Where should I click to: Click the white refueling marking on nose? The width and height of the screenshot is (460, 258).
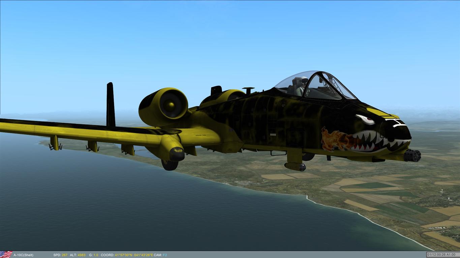tap(395, 123)
